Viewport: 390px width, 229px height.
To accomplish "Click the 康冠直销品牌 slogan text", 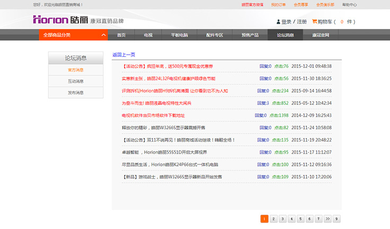I will 107,21.
